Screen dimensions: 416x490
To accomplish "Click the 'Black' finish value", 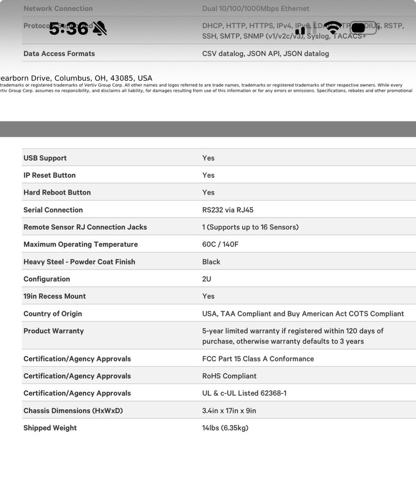I will pyautogui.click(x=211, y=262).
